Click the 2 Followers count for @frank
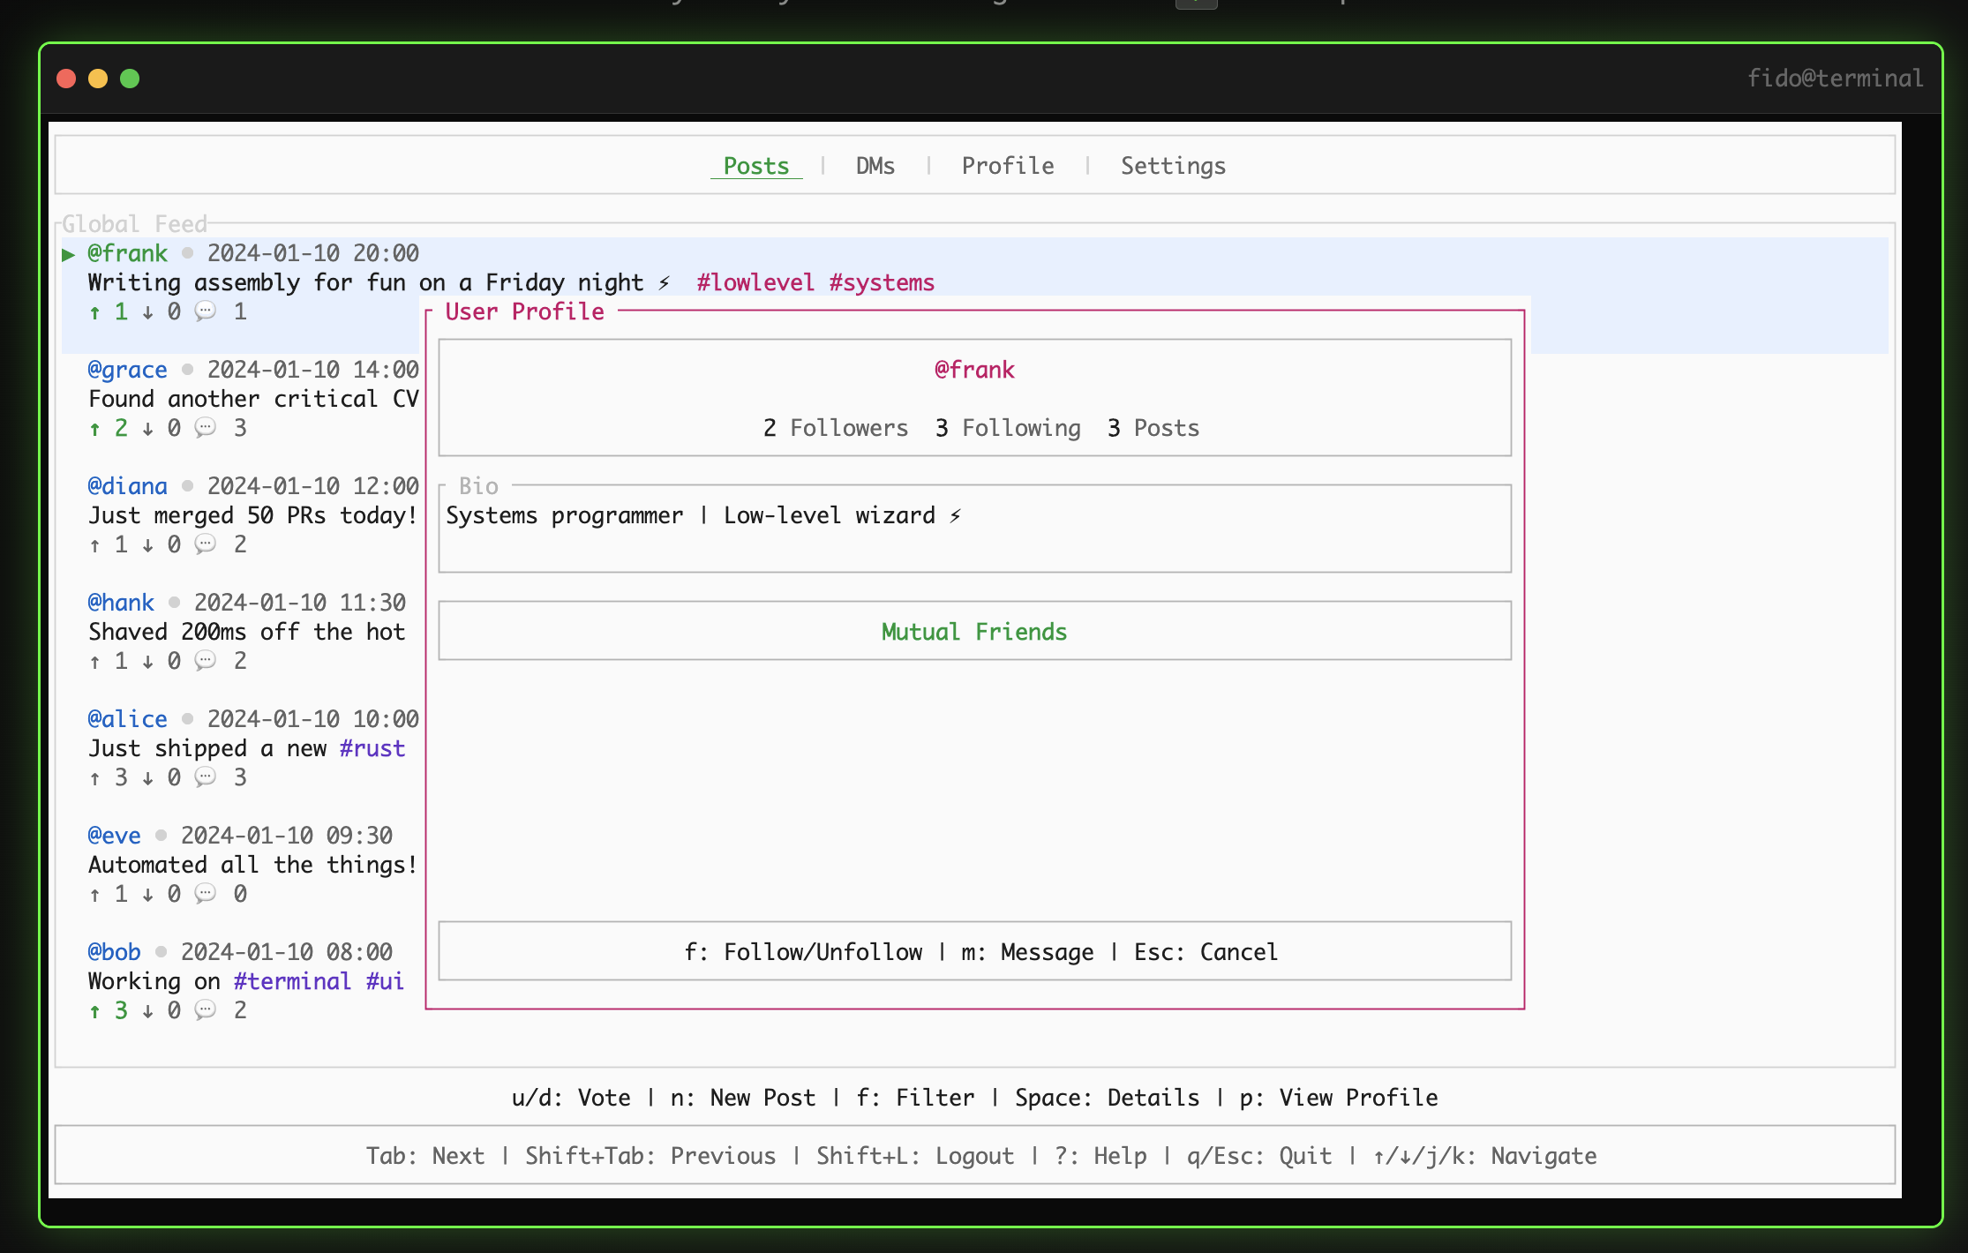This screenshot has height=1253, width=1968. click(x=835, y=428)
